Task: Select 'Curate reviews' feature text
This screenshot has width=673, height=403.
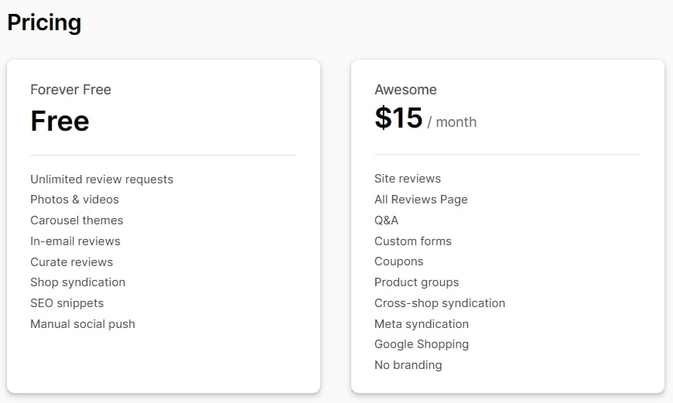Action: click(72, 261)
